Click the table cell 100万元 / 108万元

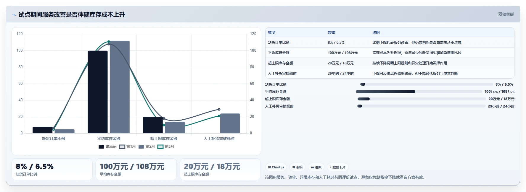coord(342,53)
